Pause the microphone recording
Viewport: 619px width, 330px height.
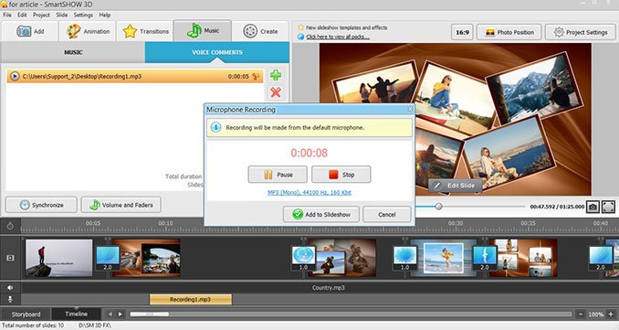coord(278,175)
